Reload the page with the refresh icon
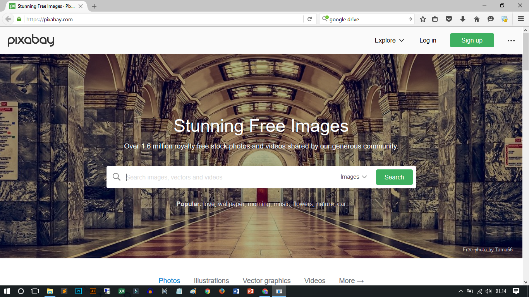 click(x=310, y=19)
